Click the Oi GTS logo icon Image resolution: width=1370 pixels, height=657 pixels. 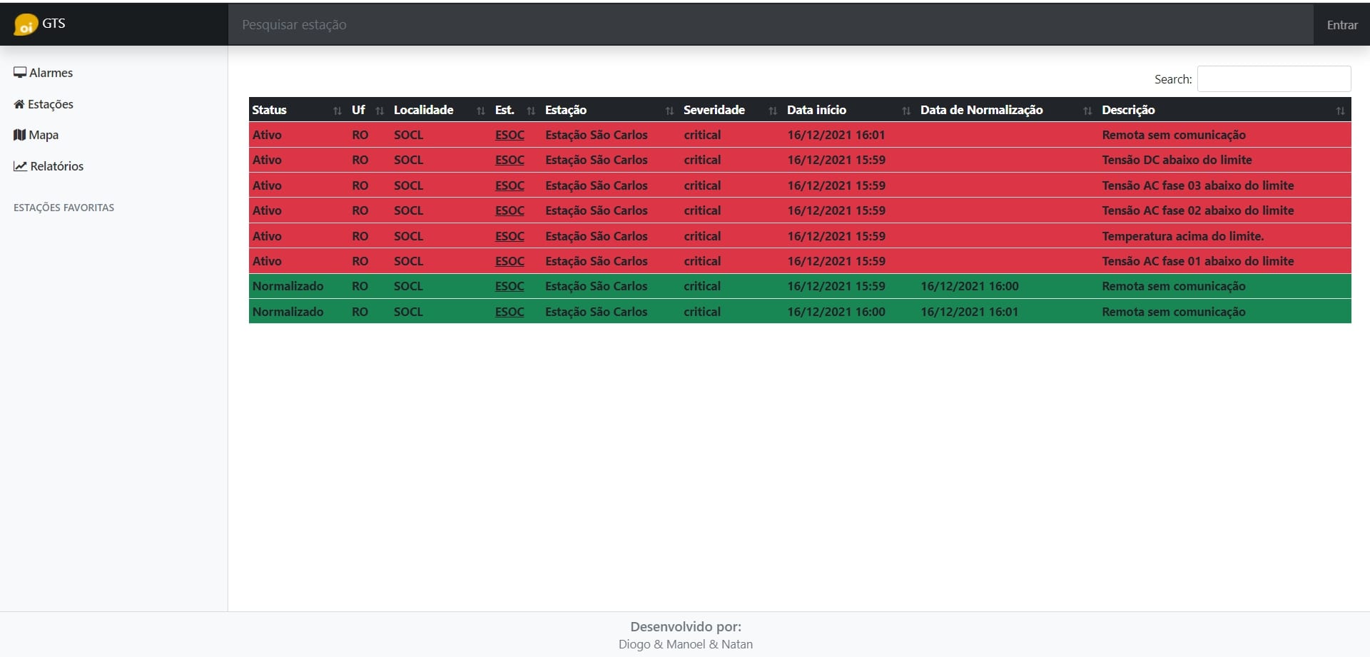[26, 24]
